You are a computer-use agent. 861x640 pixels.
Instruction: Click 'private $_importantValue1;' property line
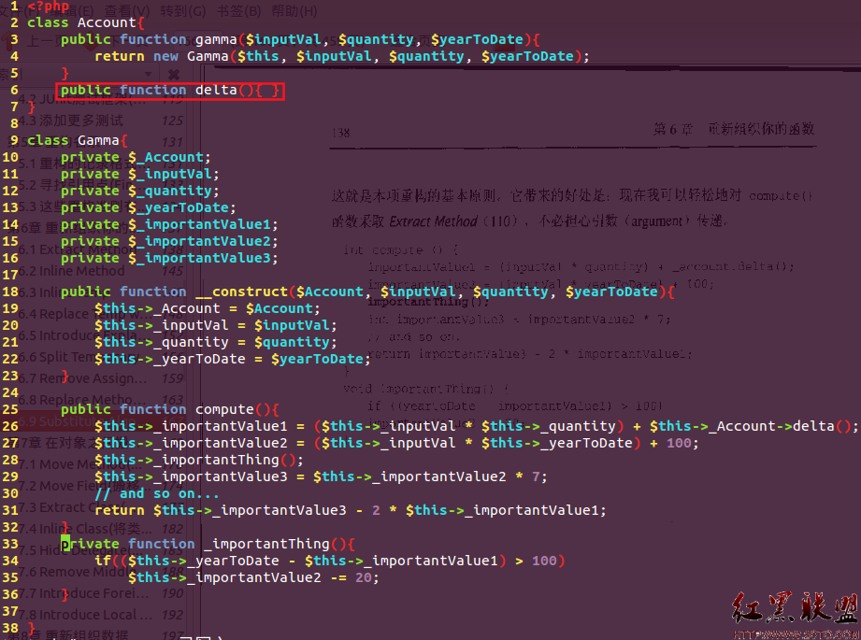tap(169, 224)
